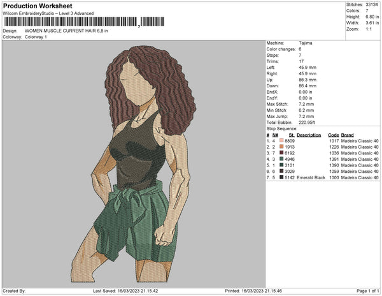The width and height of the screenshot is (382, 296).
Task: Click the 'Description' column header
Action: 309,135
